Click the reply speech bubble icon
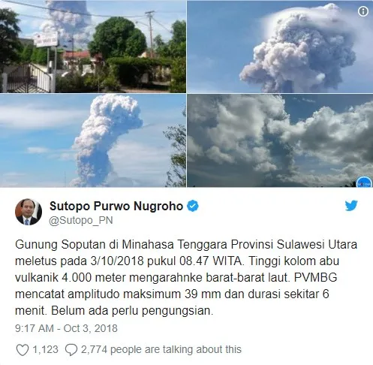Screen dimensions: 373x365 [x=71, y=349]
